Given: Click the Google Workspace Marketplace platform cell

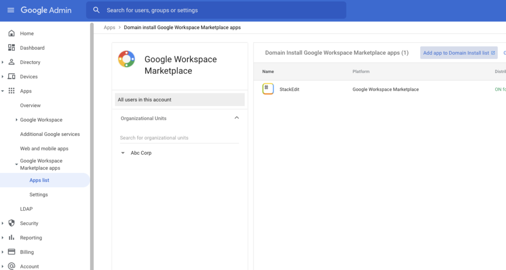Looking at the screenshot, I should pyautogui.click(x=385, y=90).
